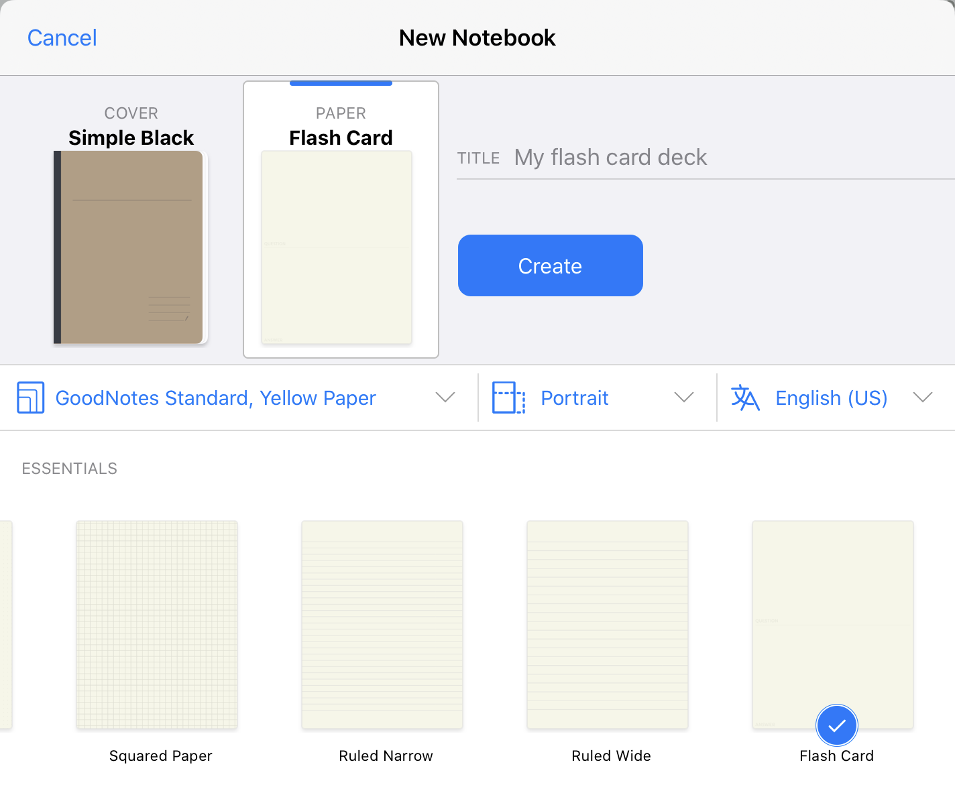Choose the Squared Paper template
Viewport: 955px width, 787px height.
pyautogui.click(x=157, y=625)
